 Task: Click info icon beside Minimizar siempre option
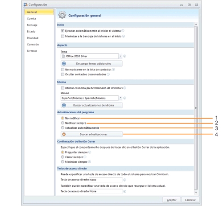[x=90, y=162]
